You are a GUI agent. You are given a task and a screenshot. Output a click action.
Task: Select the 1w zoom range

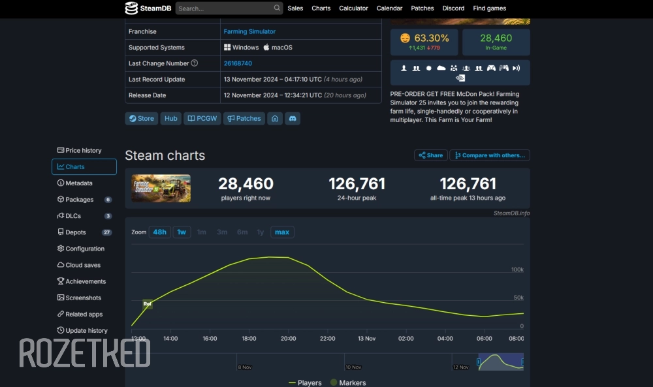(x=182, y=232)
